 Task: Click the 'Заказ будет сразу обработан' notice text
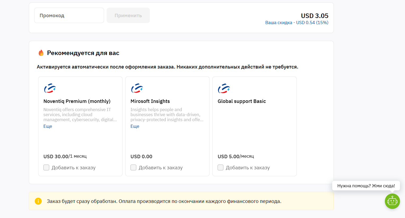point(164,201)
